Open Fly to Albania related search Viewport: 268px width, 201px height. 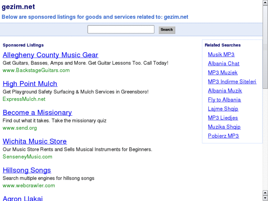pos(225,100)
